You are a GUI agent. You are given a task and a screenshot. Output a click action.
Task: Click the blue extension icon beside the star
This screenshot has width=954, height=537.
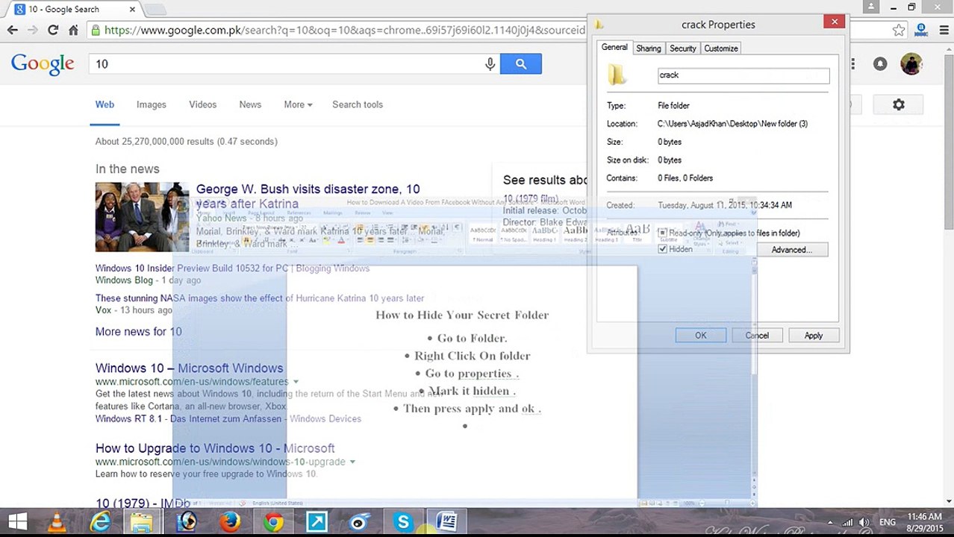[x=921, y=31]
